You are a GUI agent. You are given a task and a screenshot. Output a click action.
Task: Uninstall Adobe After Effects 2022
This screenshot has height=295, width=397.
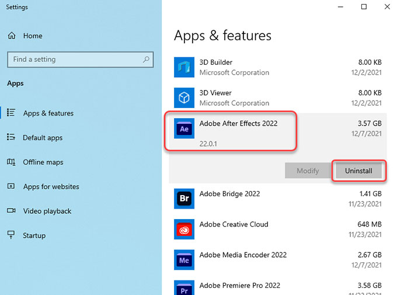(x=358, y=171)
